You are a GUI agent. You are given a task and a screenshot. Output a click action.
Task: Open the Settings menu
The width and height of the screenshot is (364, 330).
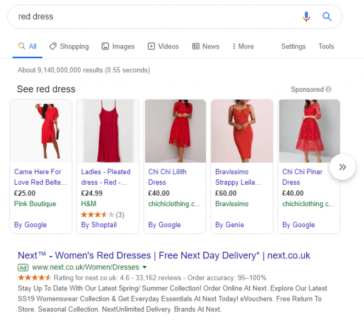[x=293, y=46]
